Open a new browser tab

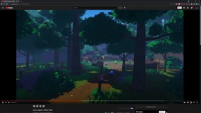(x=21, y=1)
